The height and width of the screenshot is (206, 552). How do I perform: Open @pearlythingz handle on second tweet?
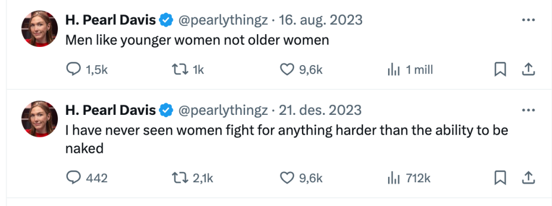coord(223,110)
